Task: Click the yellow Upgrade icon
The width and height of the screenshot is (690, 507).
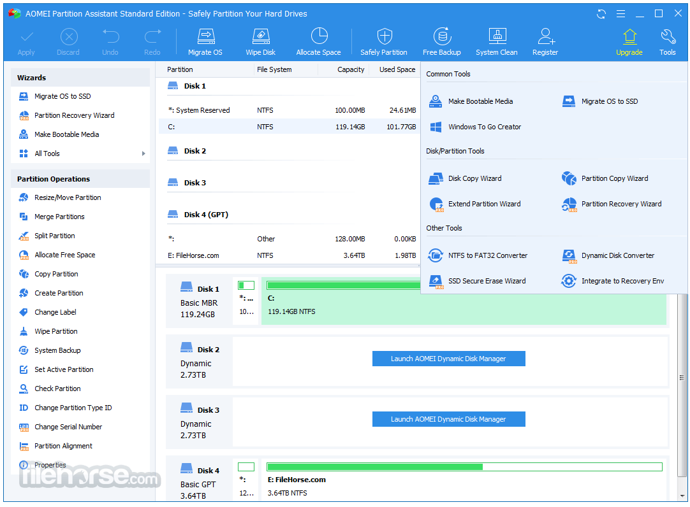Action: pyautogui.click(x=629, y=42)
